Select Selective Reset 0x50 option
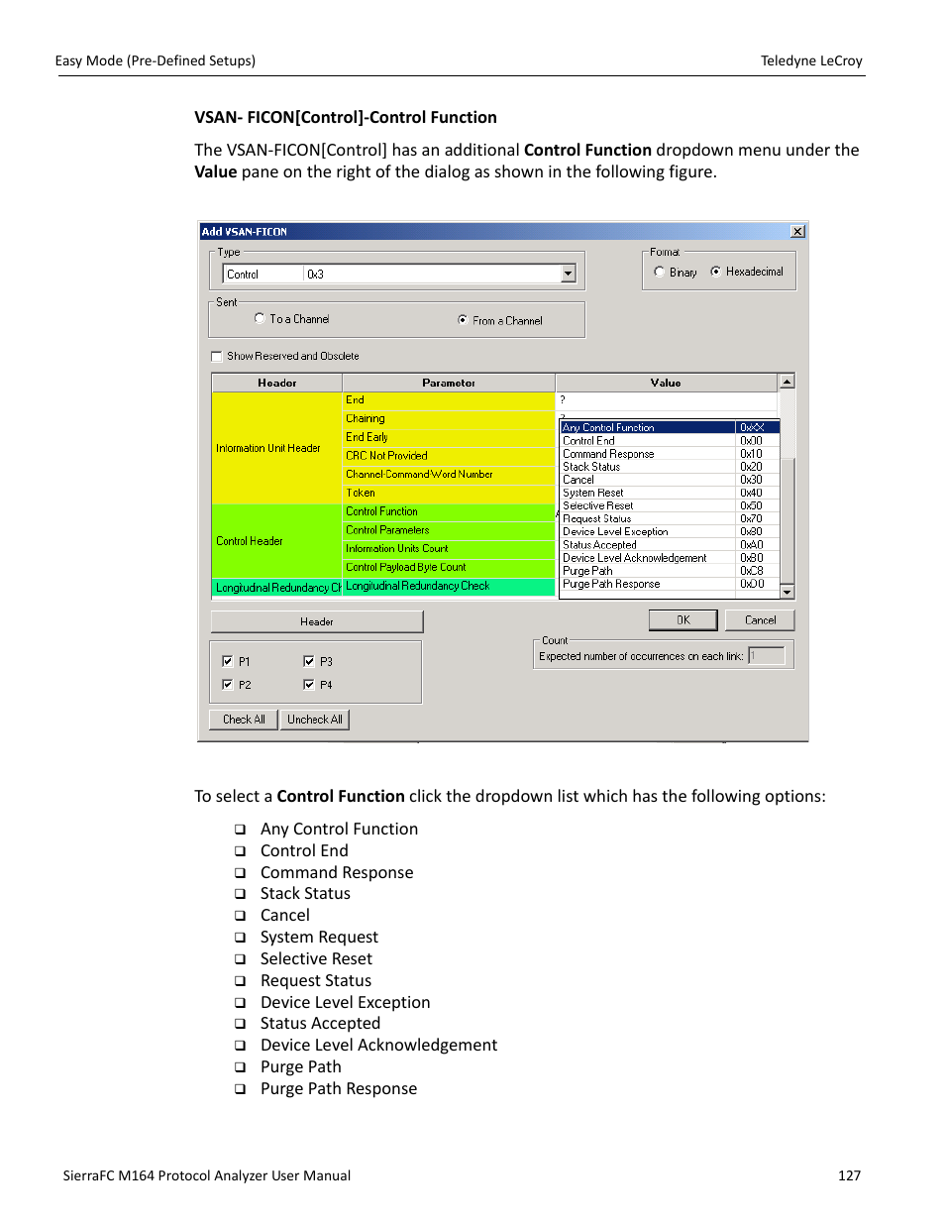 (670, 505)
